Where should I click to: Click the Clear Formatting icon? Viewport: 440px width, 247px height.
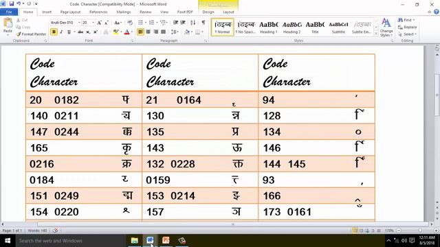coord(130,23)
